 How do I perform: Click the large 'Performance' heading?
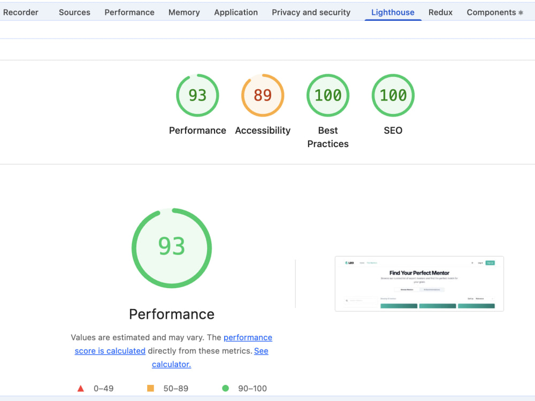point(172,314)
